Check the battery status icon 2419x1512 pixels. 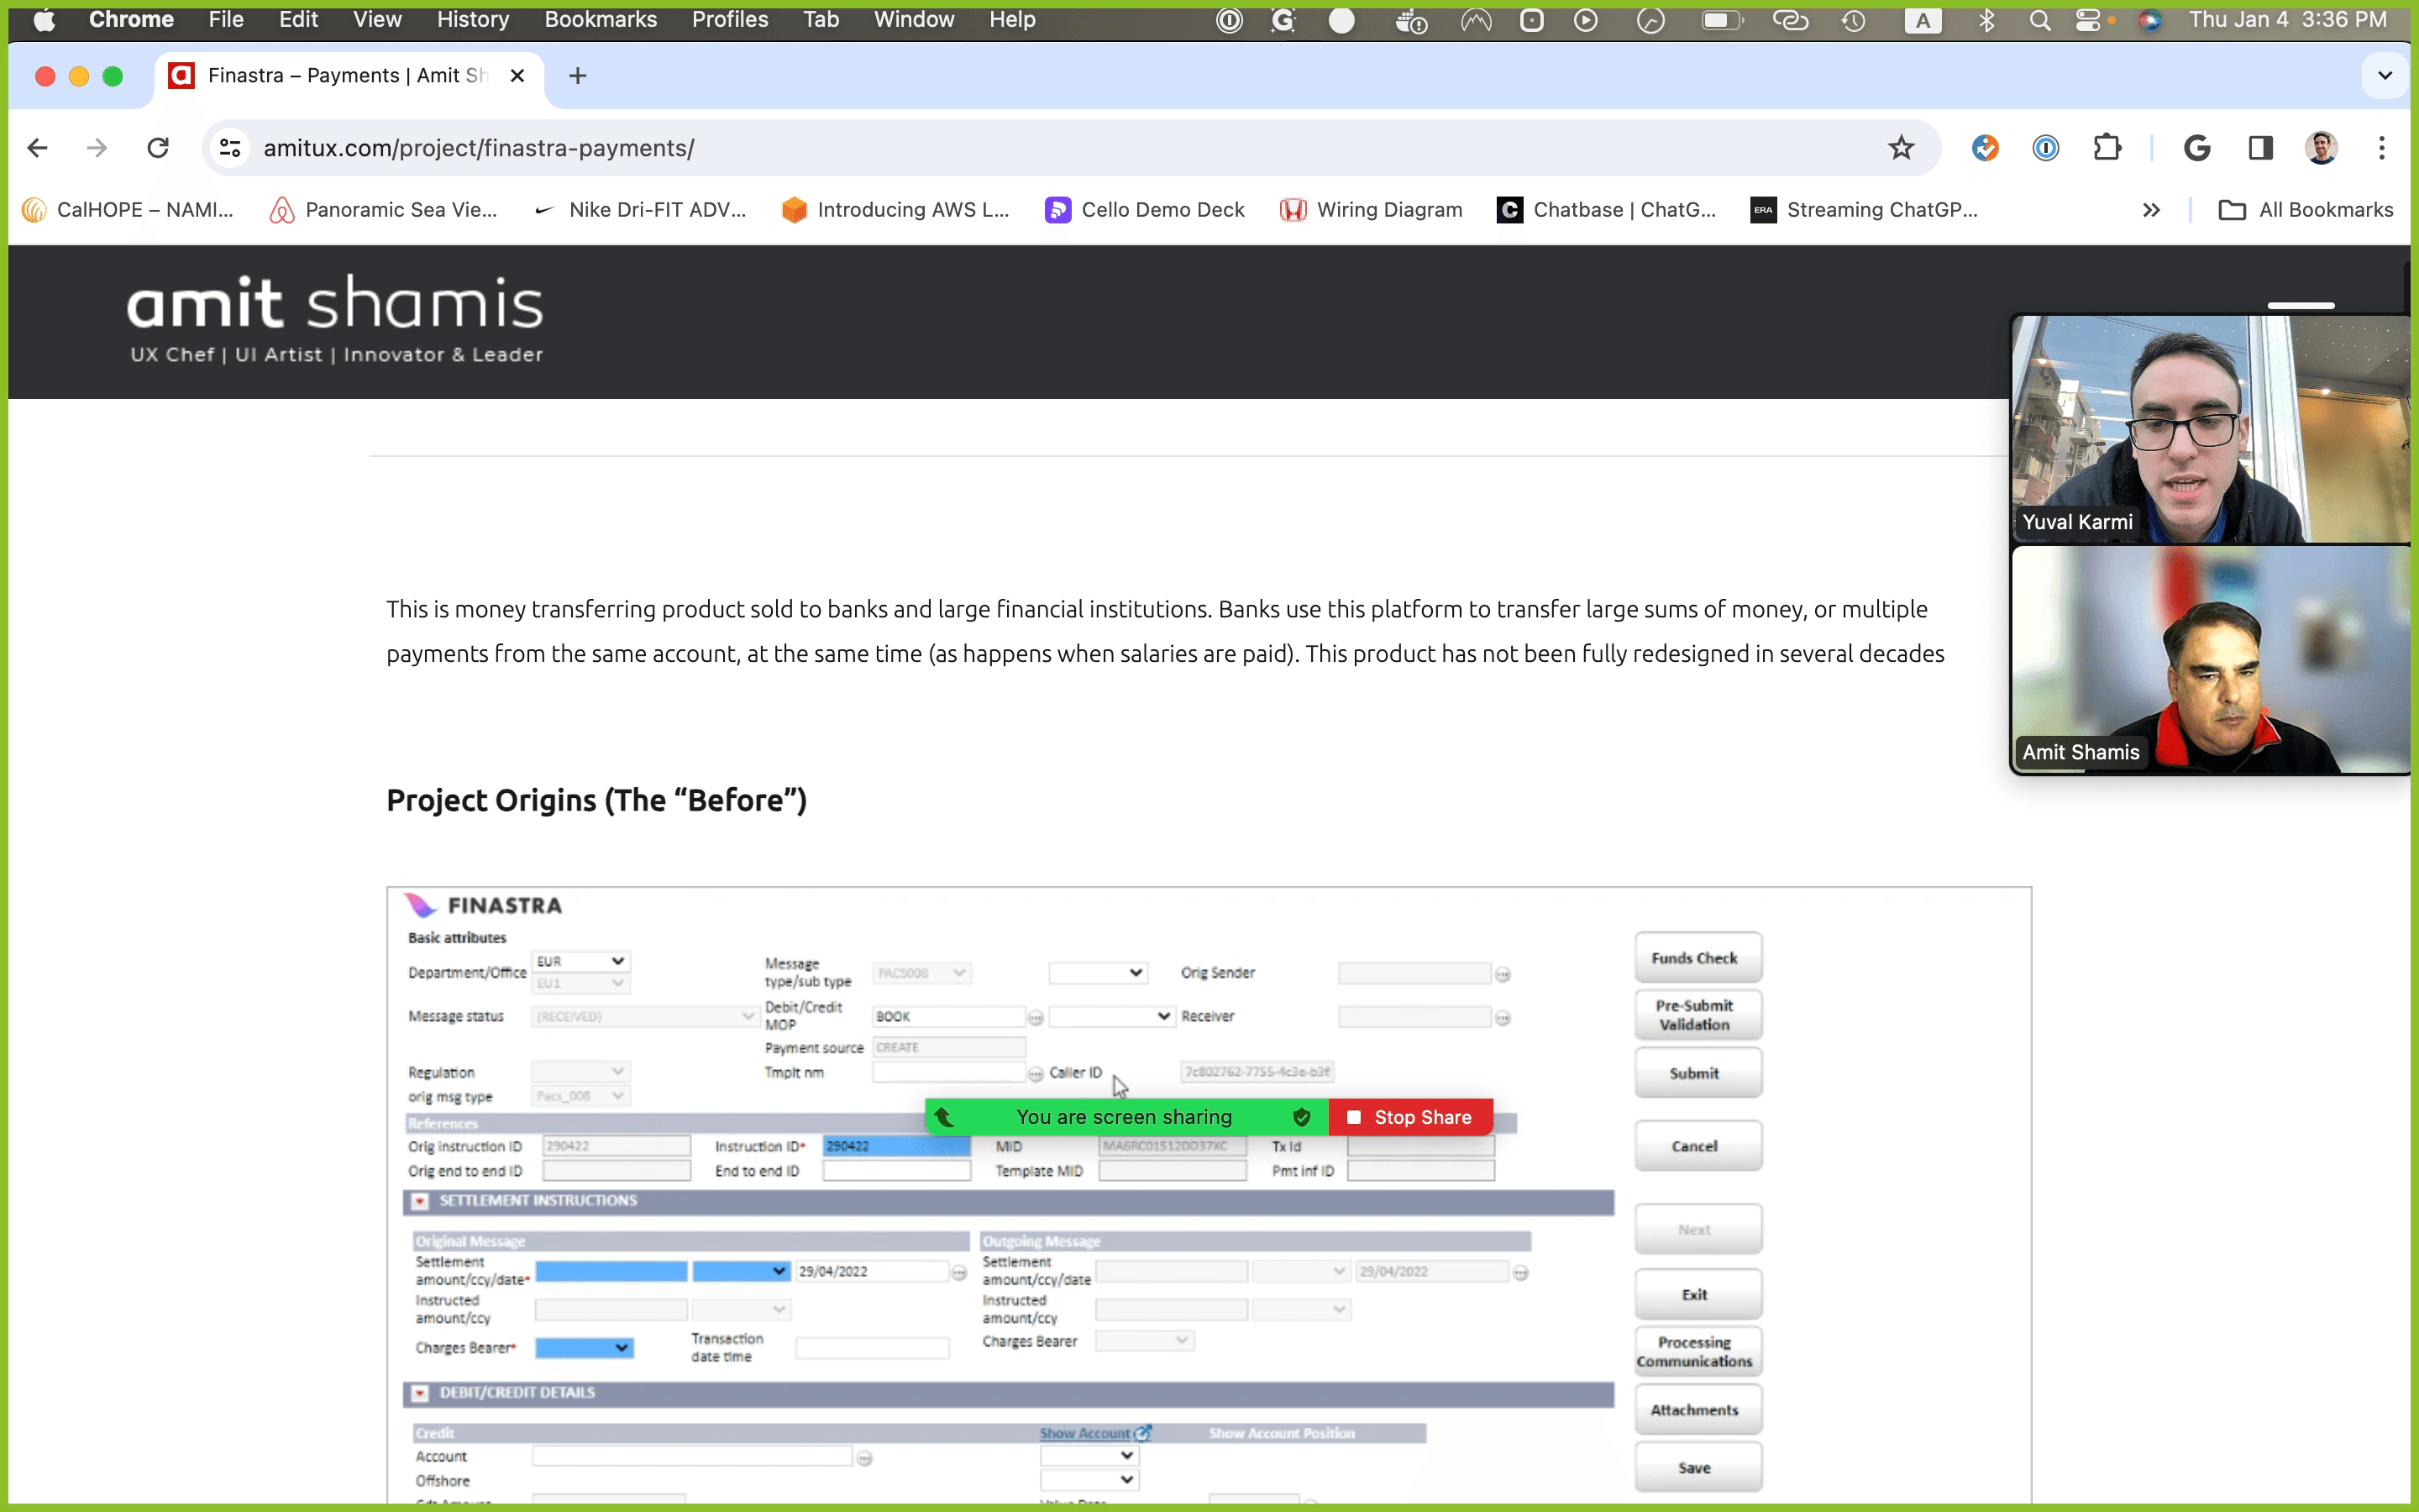coord(1723,20)
